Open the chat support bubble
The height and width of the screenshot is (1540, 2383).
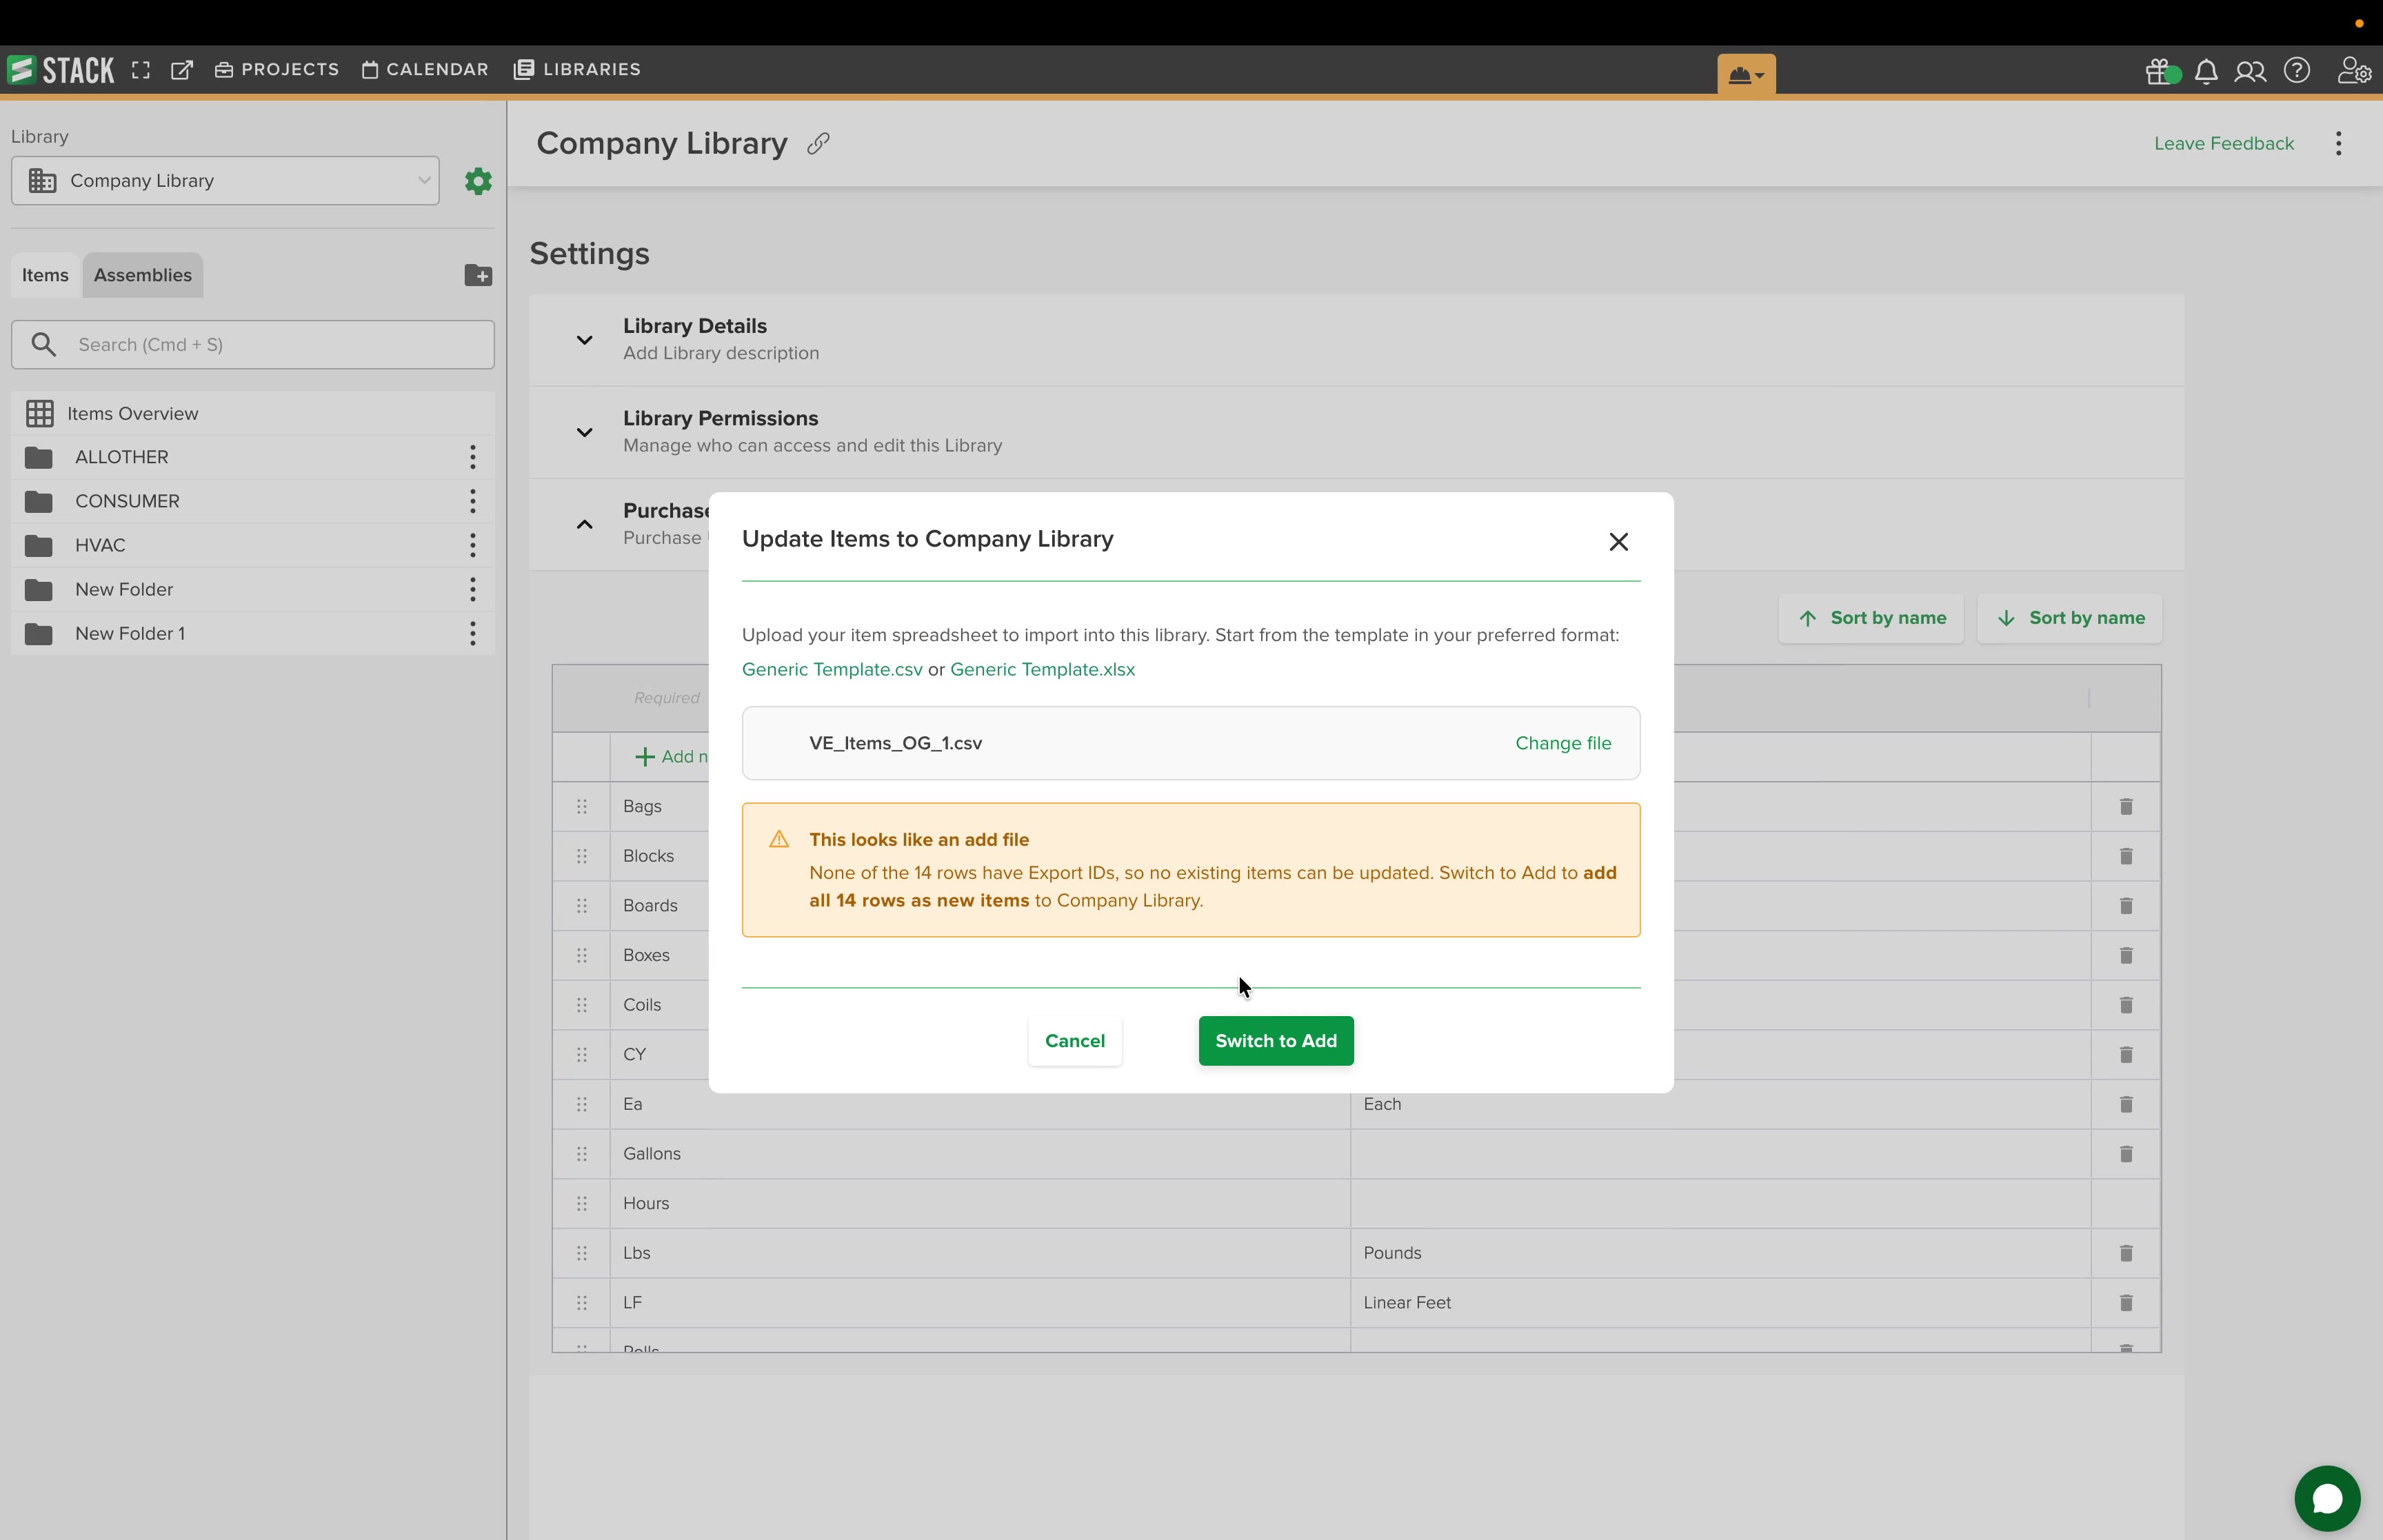2327,1498
